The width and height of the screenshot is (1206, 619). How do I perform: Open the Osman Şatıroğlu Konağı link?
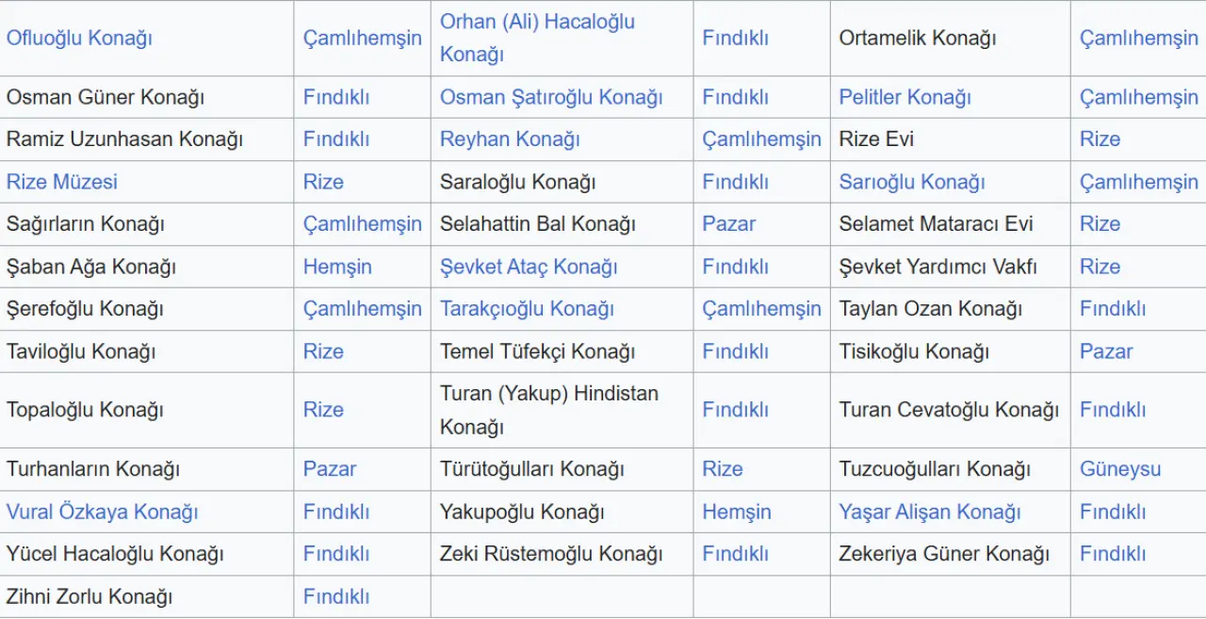click(x=551, y=97)
